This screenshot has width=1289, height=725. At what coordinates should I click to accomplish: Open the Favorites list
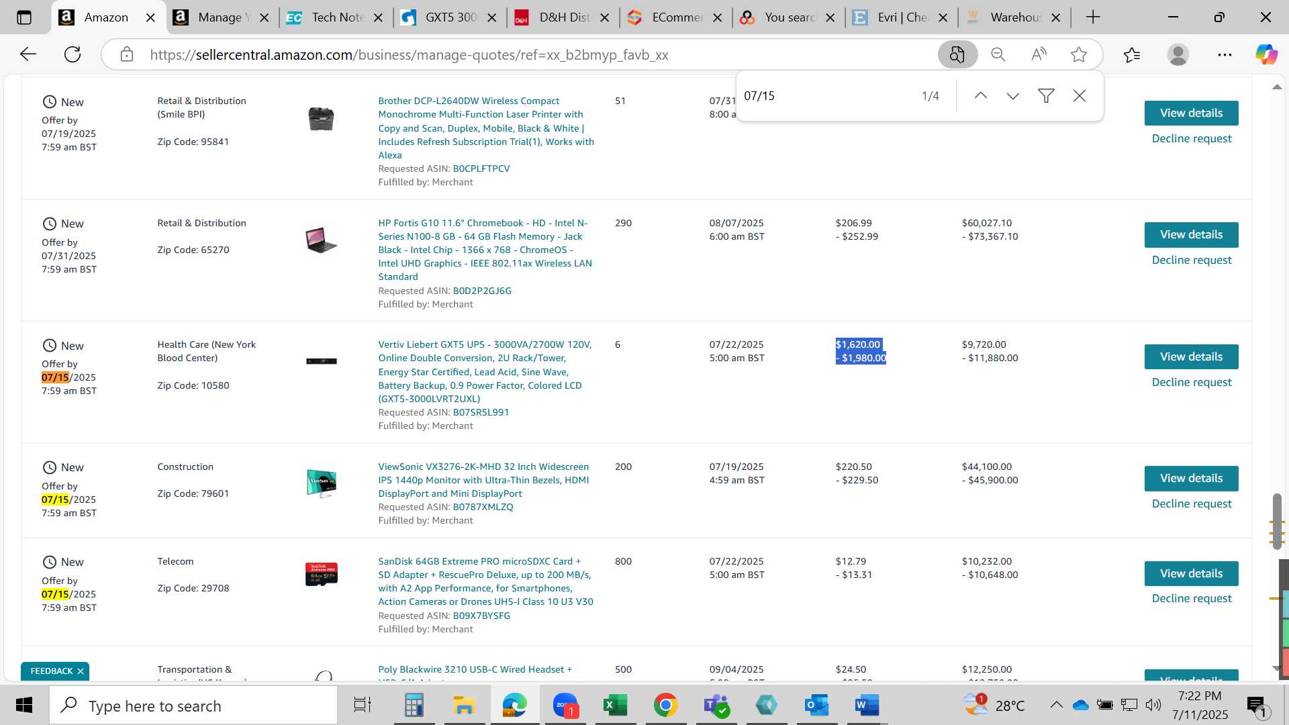[1132, 54]
